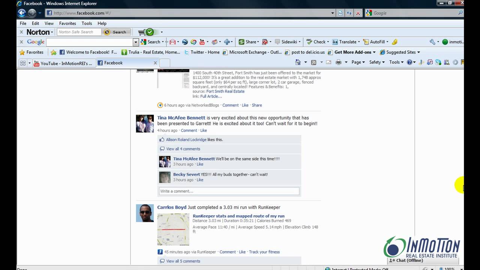Open the Twitter - Home favorites link
The width and height of the screenshot is (480, 270).
(x=202, y=52)
